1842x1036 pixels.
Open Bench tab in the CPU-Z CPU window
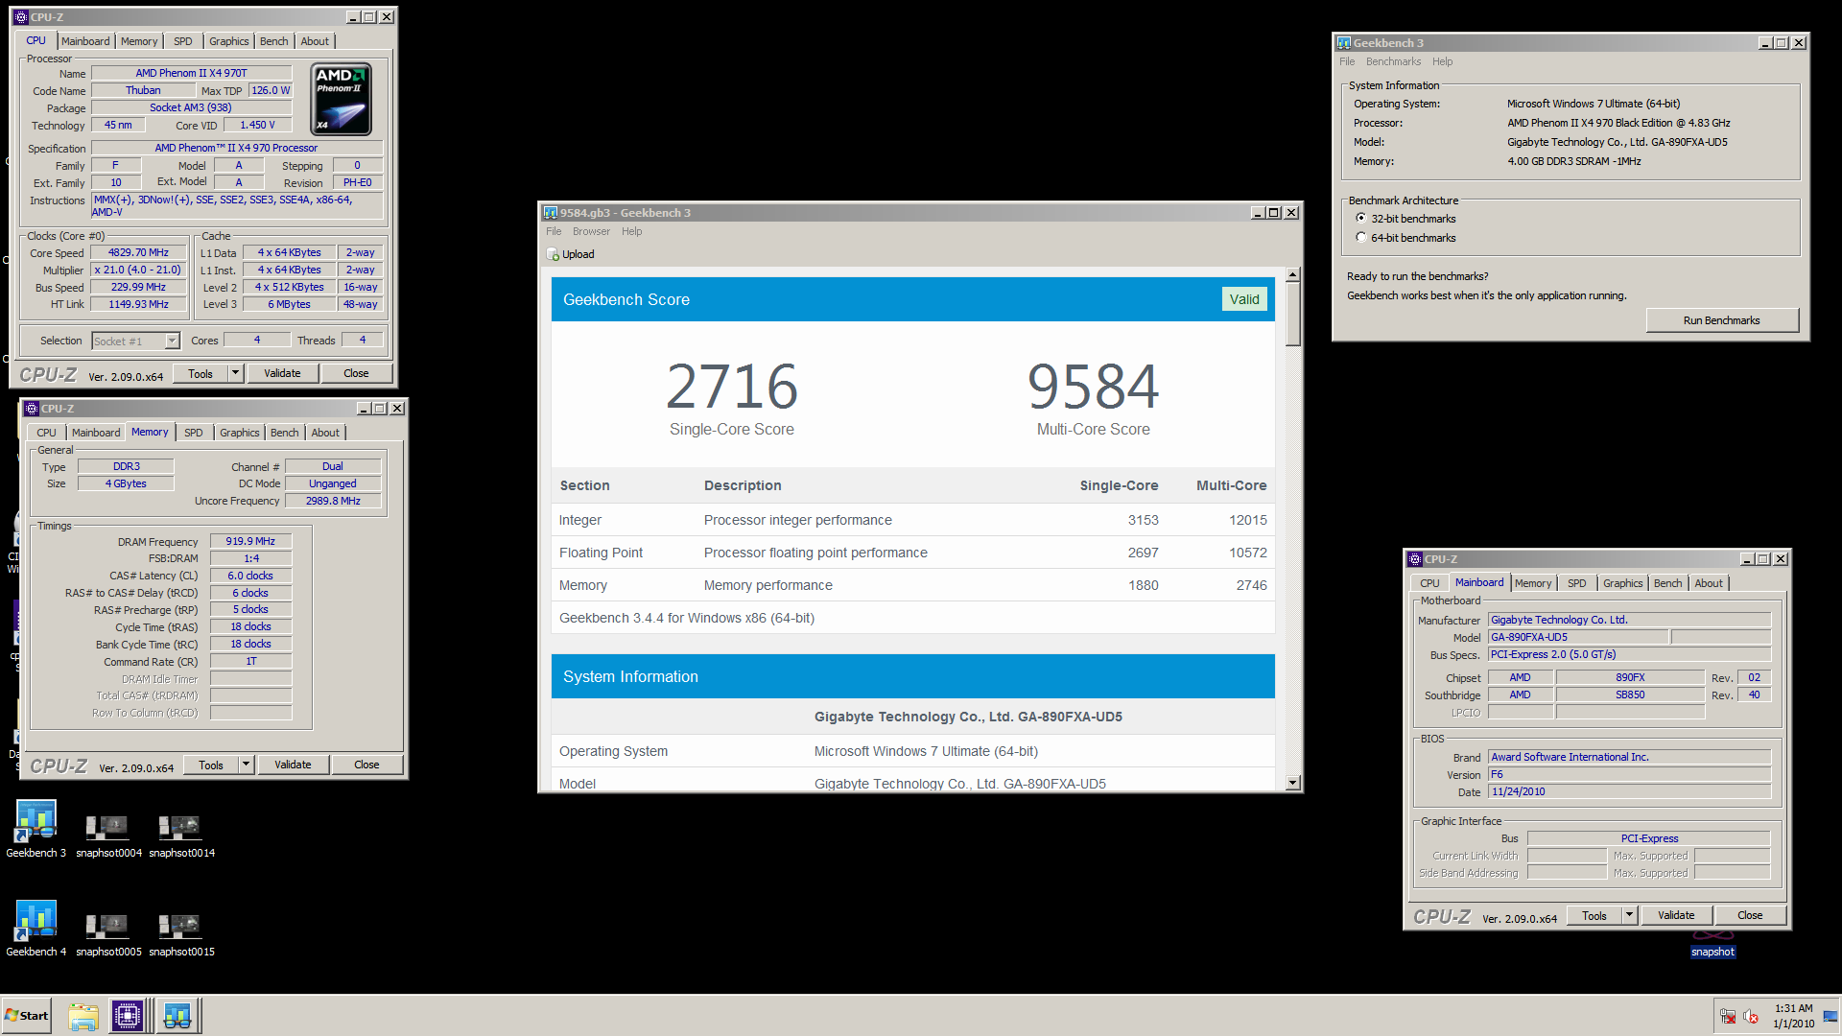pyautogui.click(x=274, y=41)
